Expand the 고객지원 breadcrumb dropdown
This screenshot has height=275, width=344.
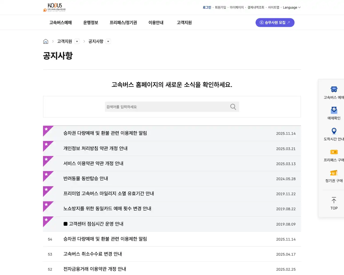[77, 41]
